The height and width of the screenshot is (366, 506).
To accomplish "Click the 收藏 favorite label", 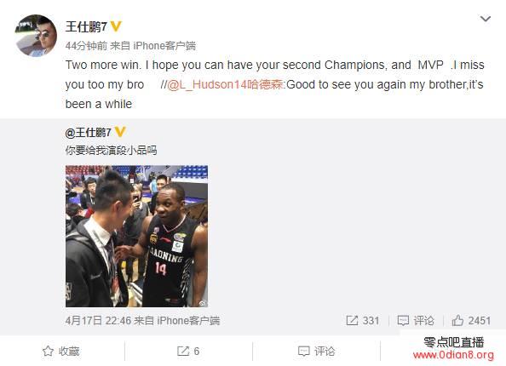I will click(x=69, y=352).
